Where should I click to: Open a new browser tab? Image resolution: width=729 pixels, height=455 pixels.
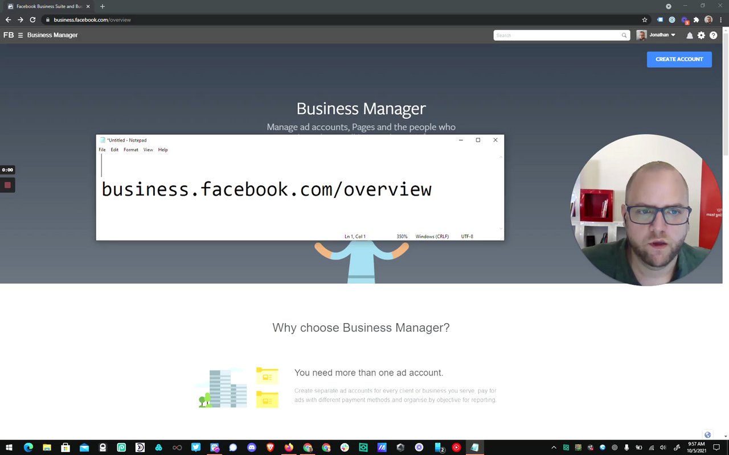(x=103, y=6)
